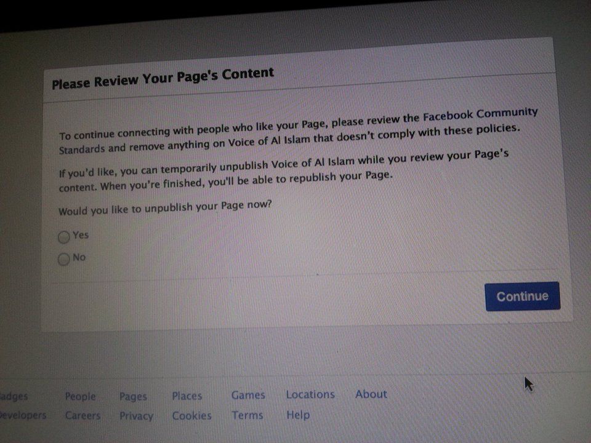Click the blue Continue button

[523, 297]
